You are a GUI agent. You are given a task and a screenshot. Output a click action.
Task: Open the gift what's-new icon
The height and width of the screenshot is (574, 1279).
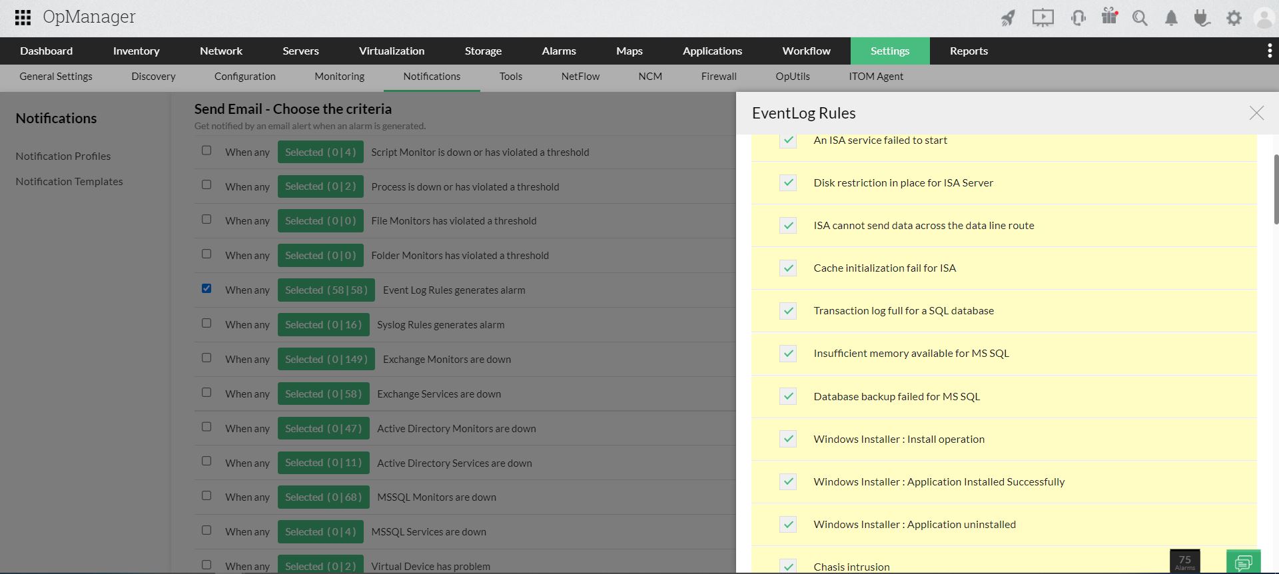click(x=1109, y=17)
